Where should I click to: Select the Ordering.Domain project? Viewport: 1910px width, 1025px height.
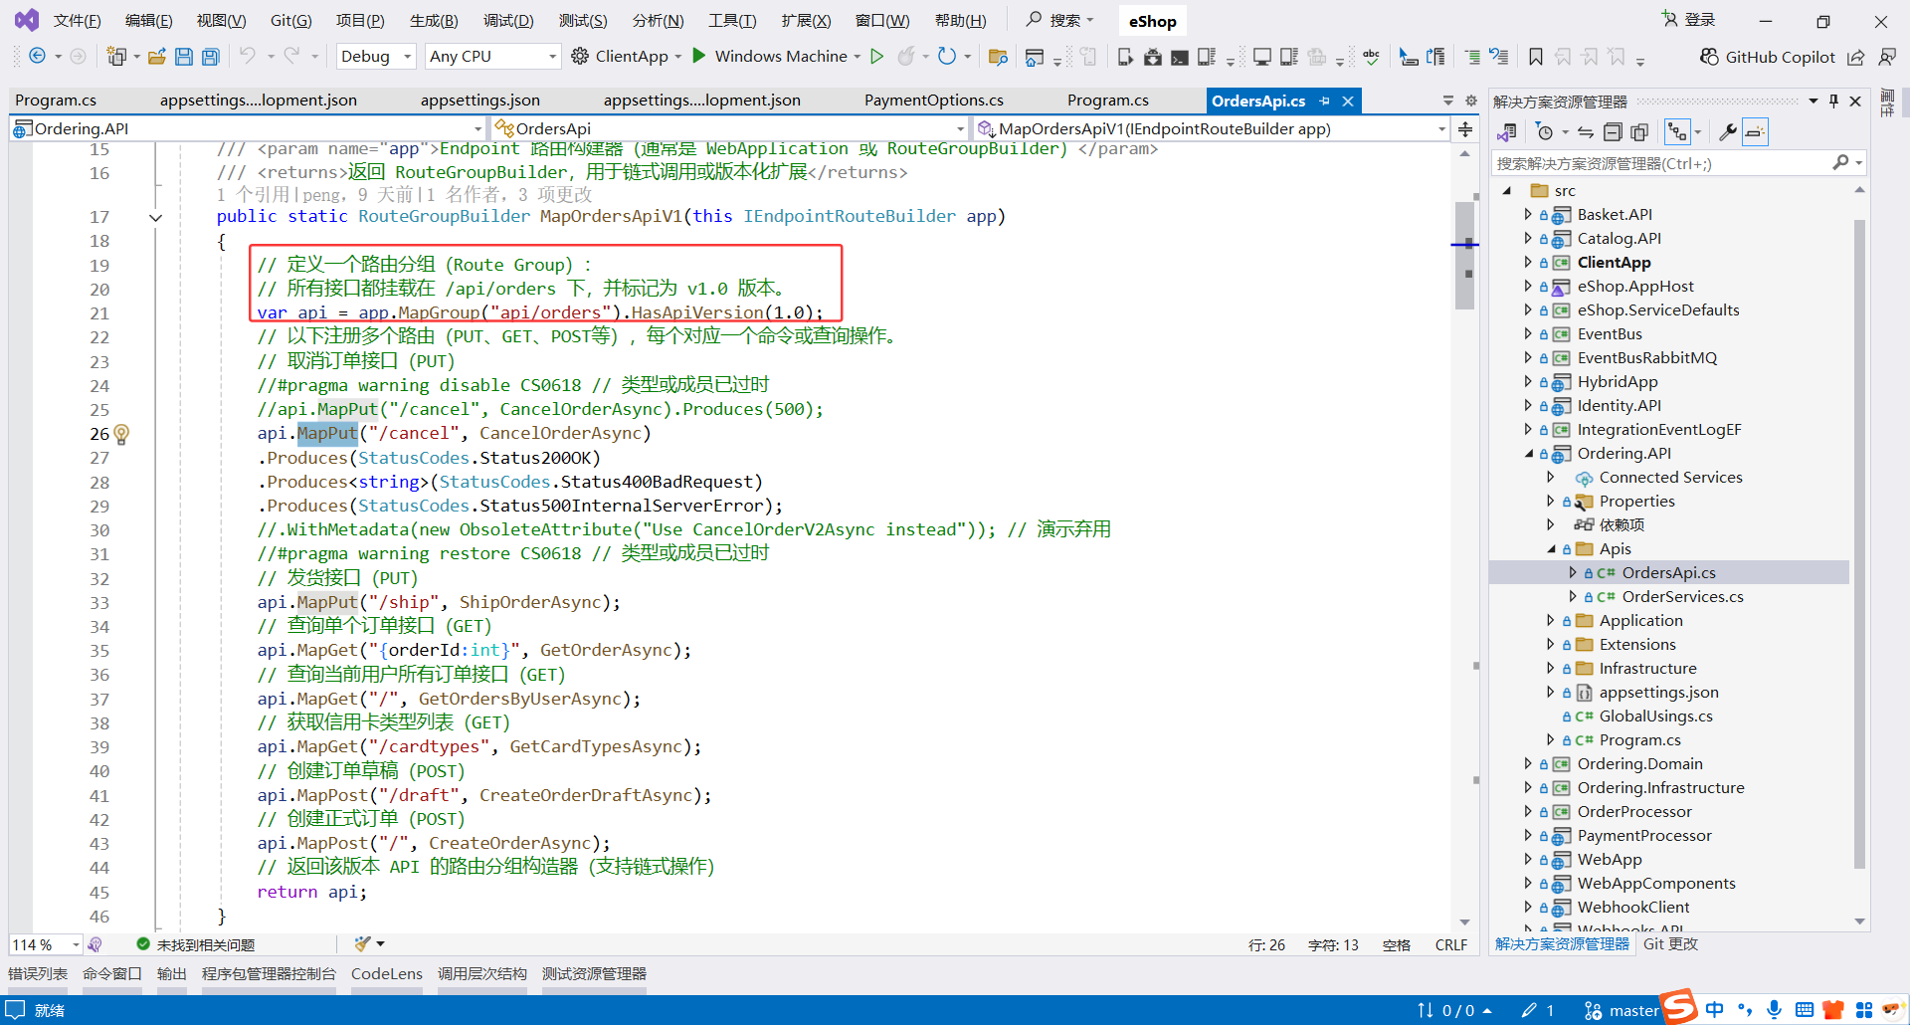[x=1639, y=764]
